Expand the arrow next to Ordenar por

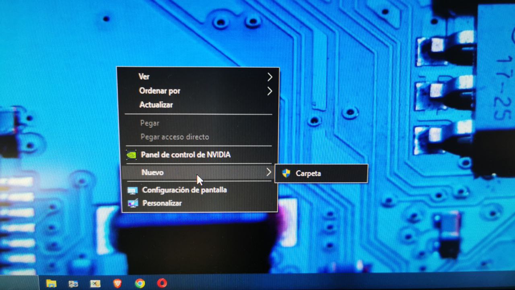point(270,91)
